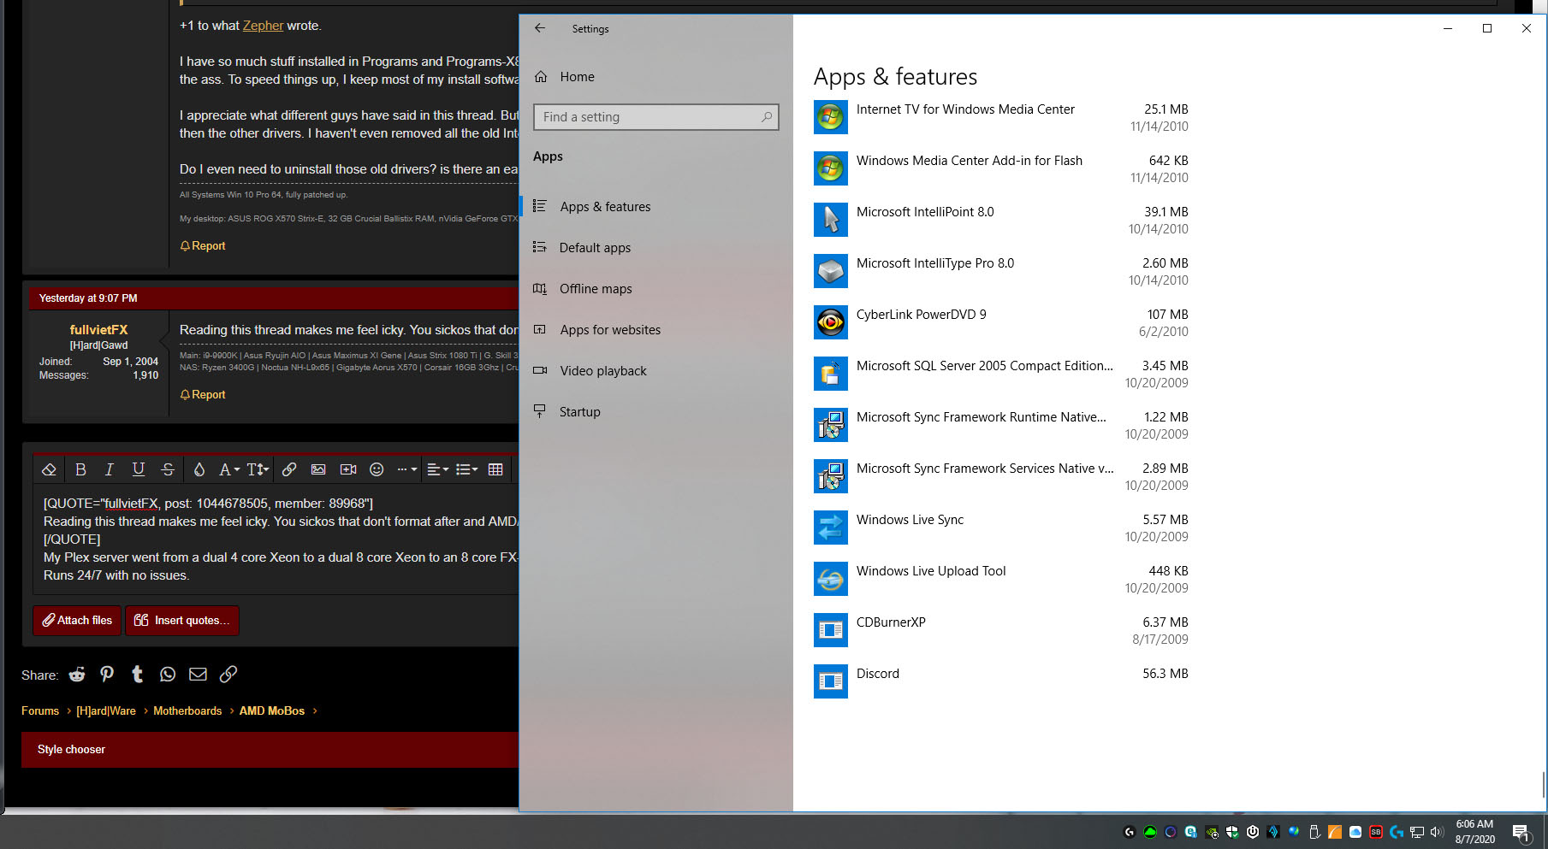Click the eraser remove-formatting icon
Image resolution: width=1548 pixels, height=849 pixels.
49,469
